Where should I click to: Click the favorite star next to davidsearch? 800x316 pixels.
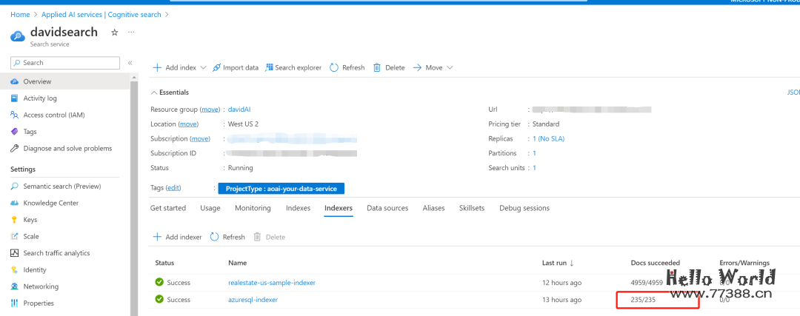(x=114, y=33)
